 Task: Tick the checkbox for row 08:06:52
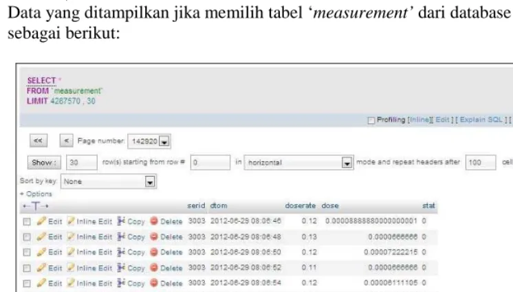(27, 268)
